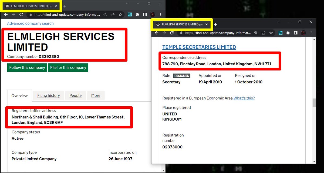Image resolution: width=324 pixels, height=173 pixels.
Task: Click scroll-down arrow in right window scrollbar
Action: (314, 161)
